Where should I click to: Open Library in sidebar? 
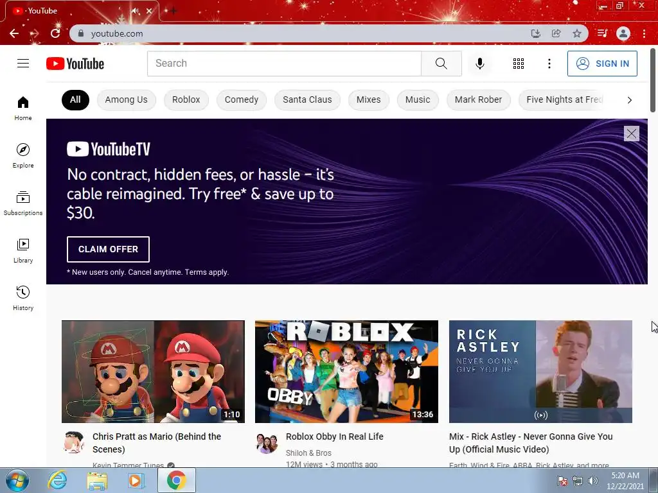click(23, 251)
